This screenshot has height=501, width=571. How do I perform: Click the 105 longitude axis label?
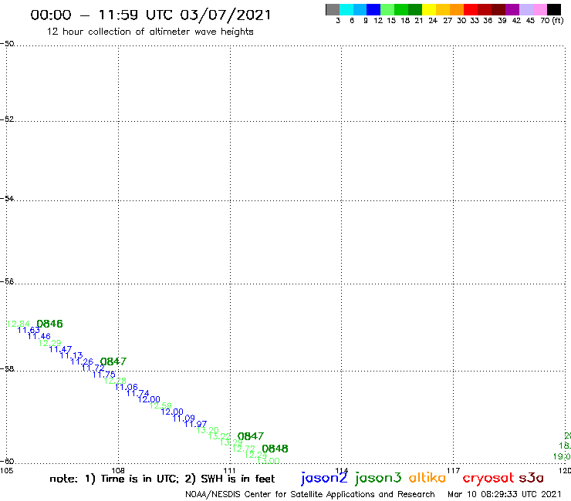click(6, 470)
